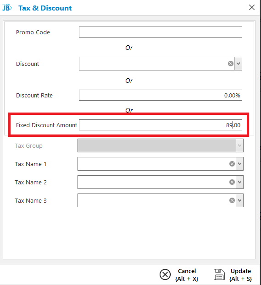261x285 pixels.
Task: Click Cancel {Alt + X} button
Action: [179, 274]
